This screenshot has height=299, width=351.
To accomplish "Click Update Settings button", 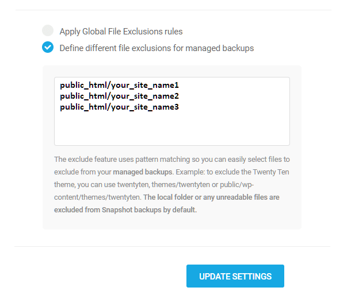I will coord(235,276).
